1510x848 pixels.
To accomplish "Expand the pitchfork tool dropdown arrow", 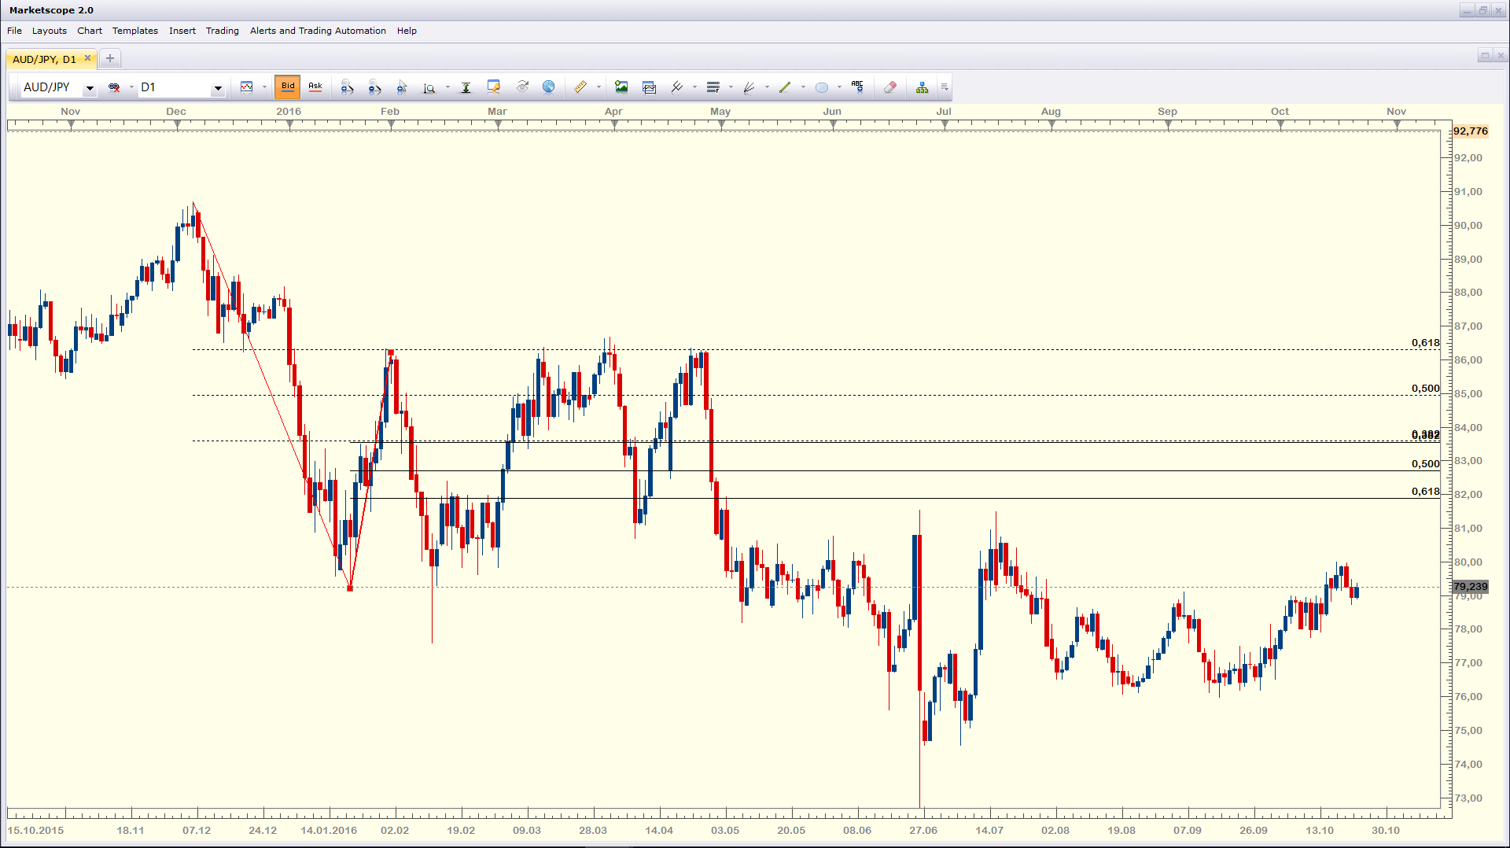I will tap(694, 87).
